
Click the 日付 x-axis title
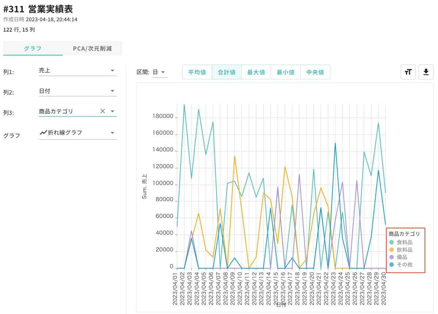[x=281, y=305]
